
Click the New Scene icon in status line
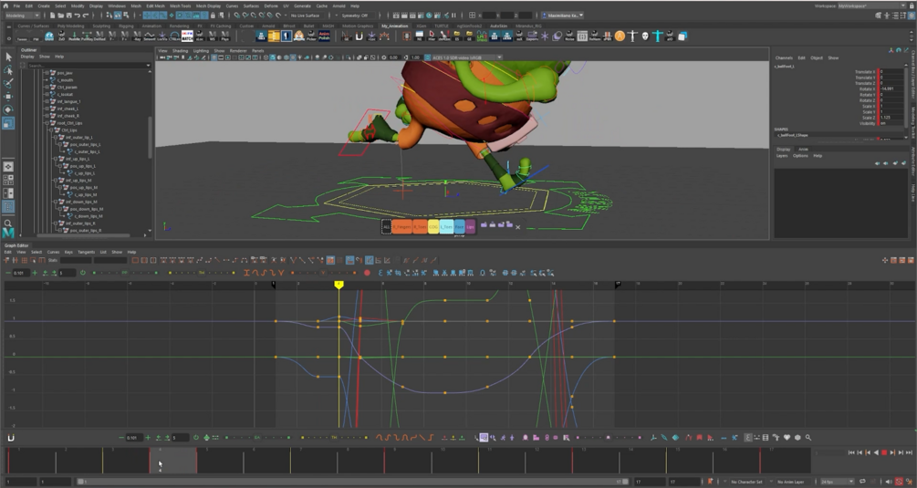click(53, 16)
